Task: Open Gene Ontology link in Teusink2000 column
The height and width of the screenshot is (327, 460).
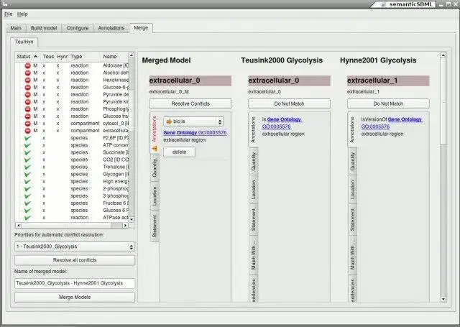Action: (x=282, y=123)
